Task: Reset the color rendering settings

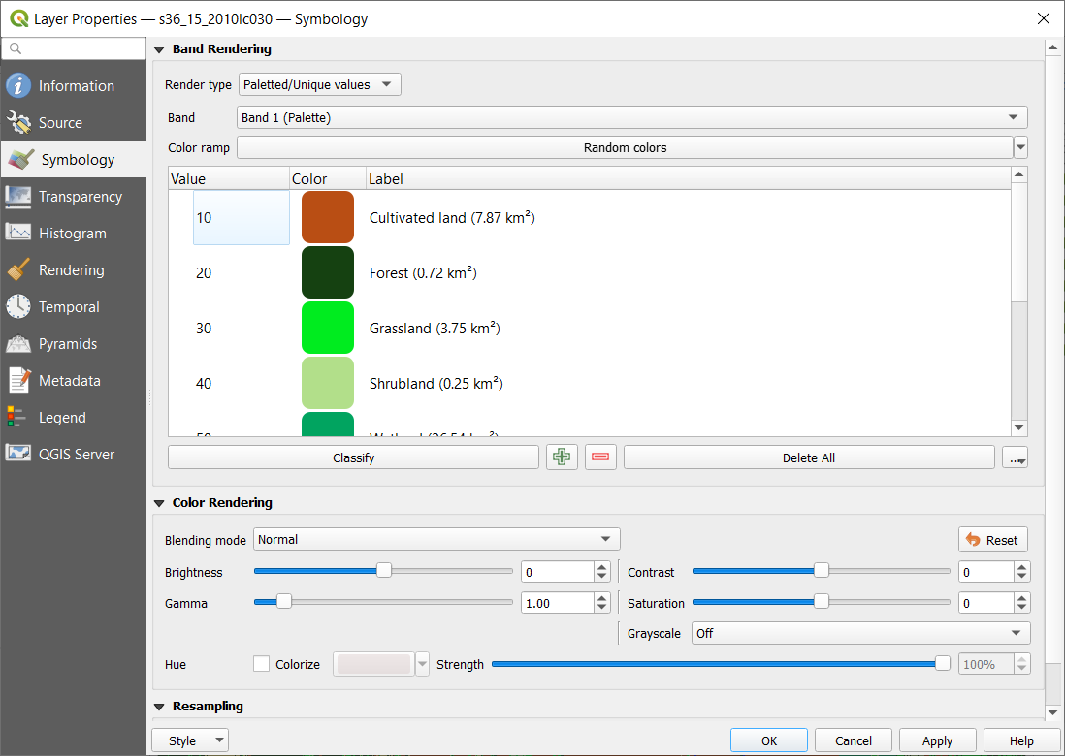Action: (x=992, y=539)
